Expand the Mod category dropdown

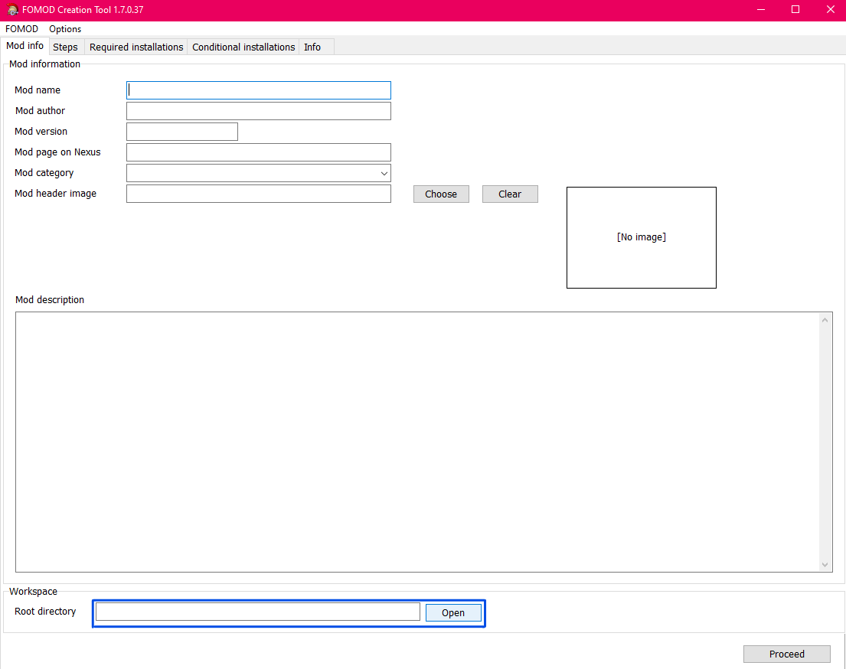point(259,173)
